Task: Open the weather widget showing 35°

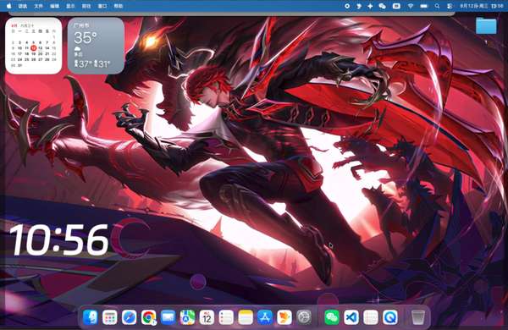Action: [x=96, y=46]
